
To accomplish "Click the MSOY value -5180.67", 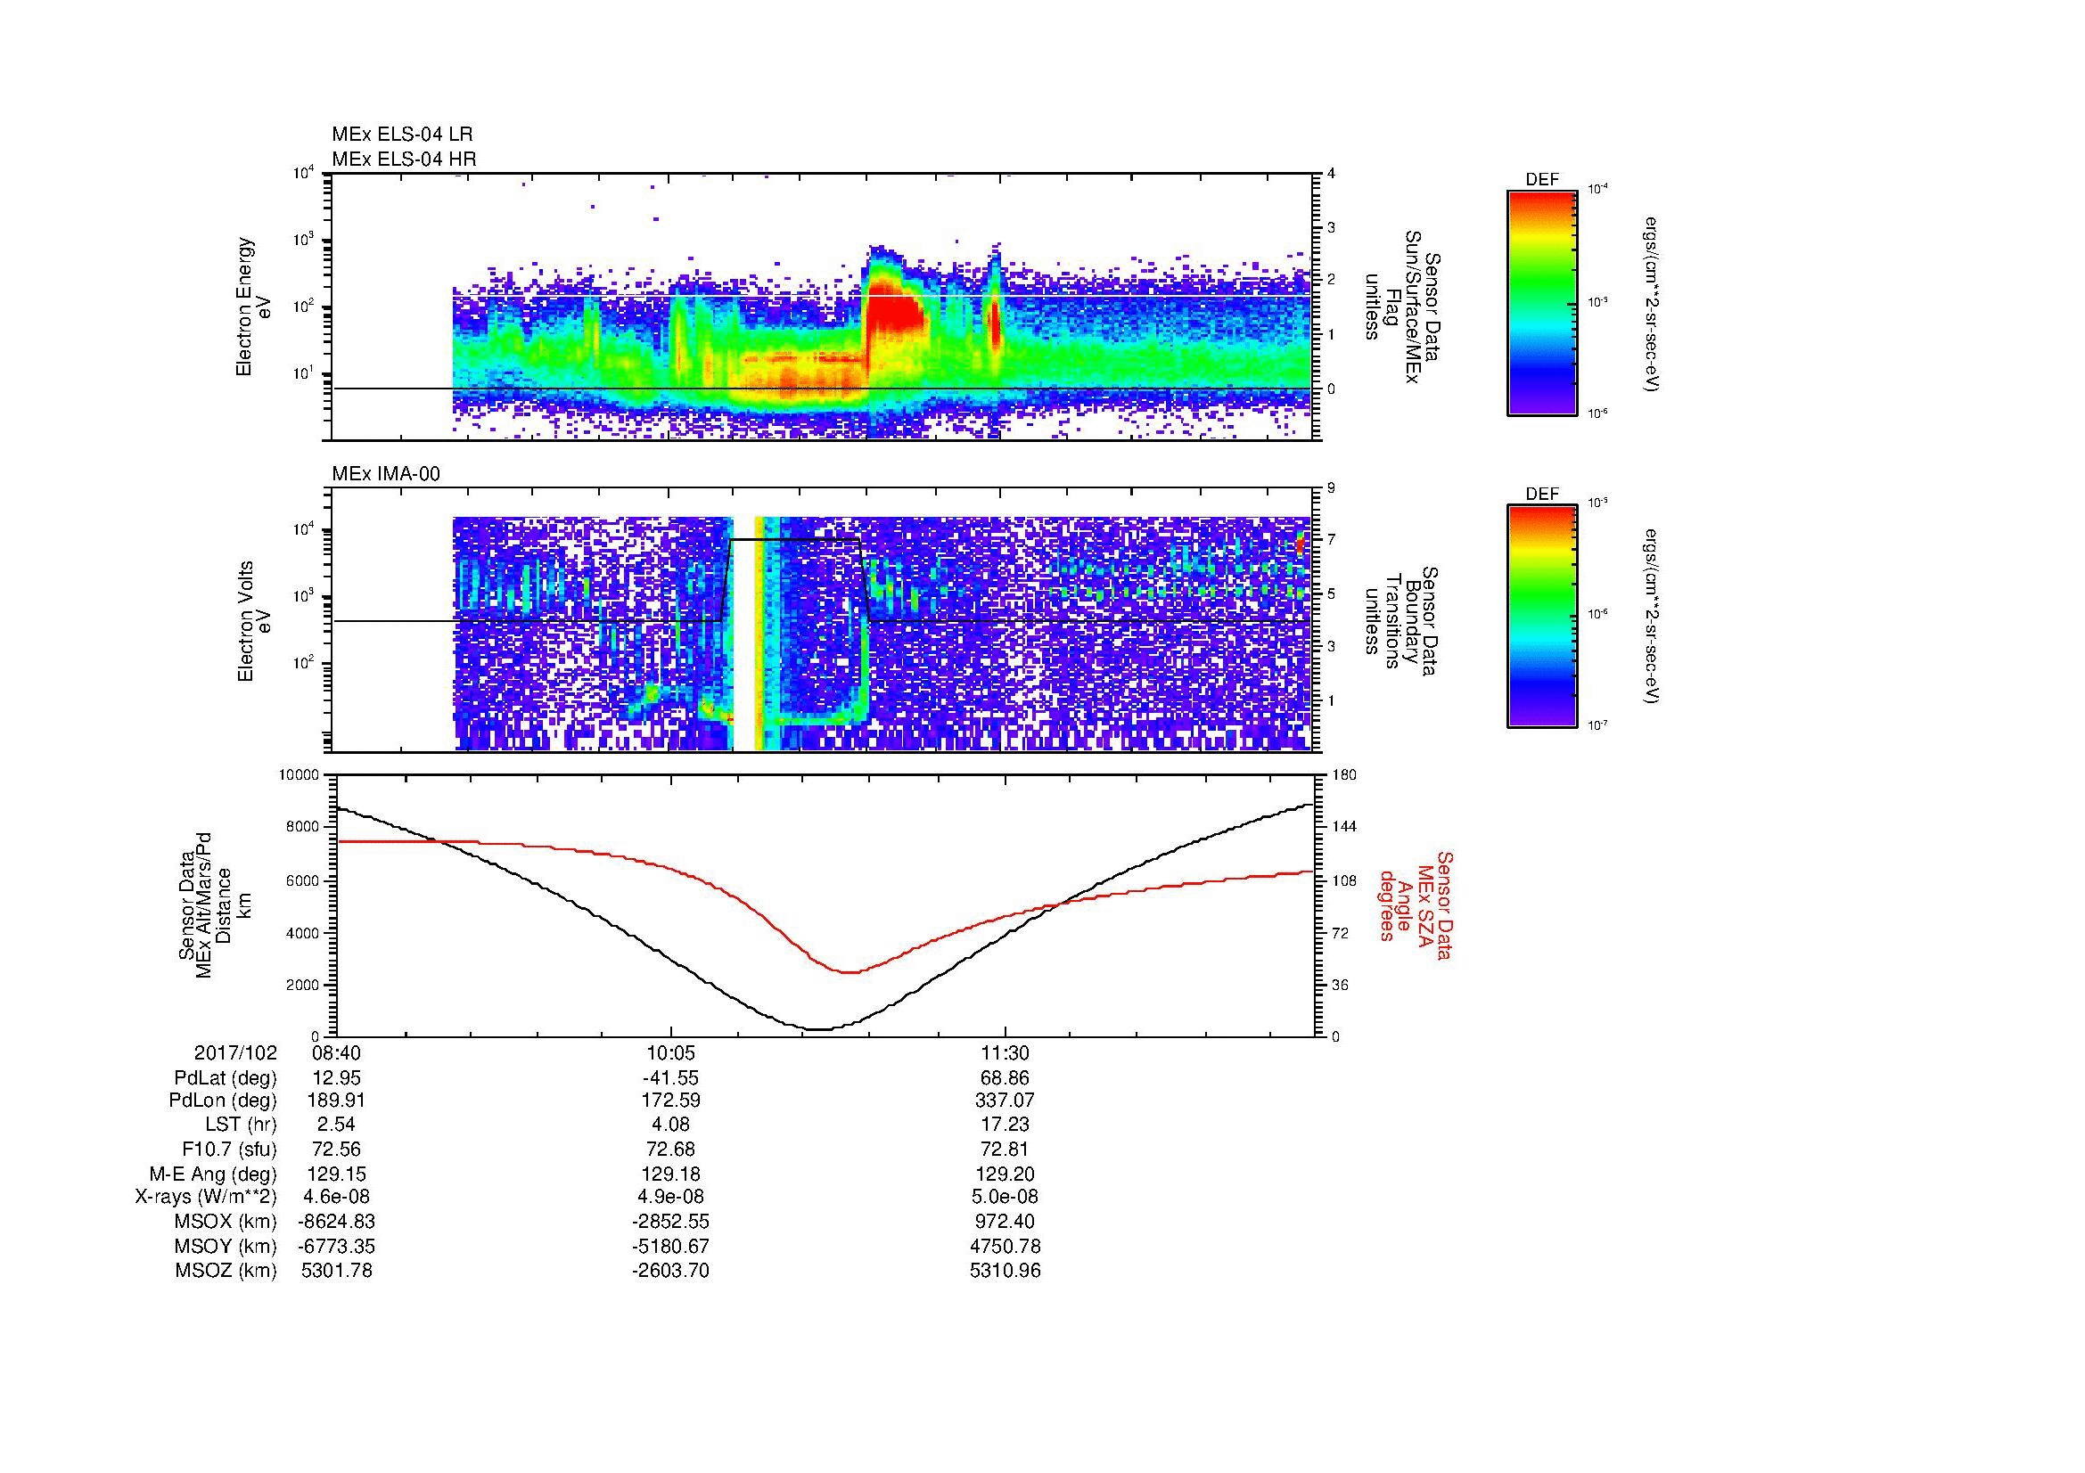I will (670, 1247).
